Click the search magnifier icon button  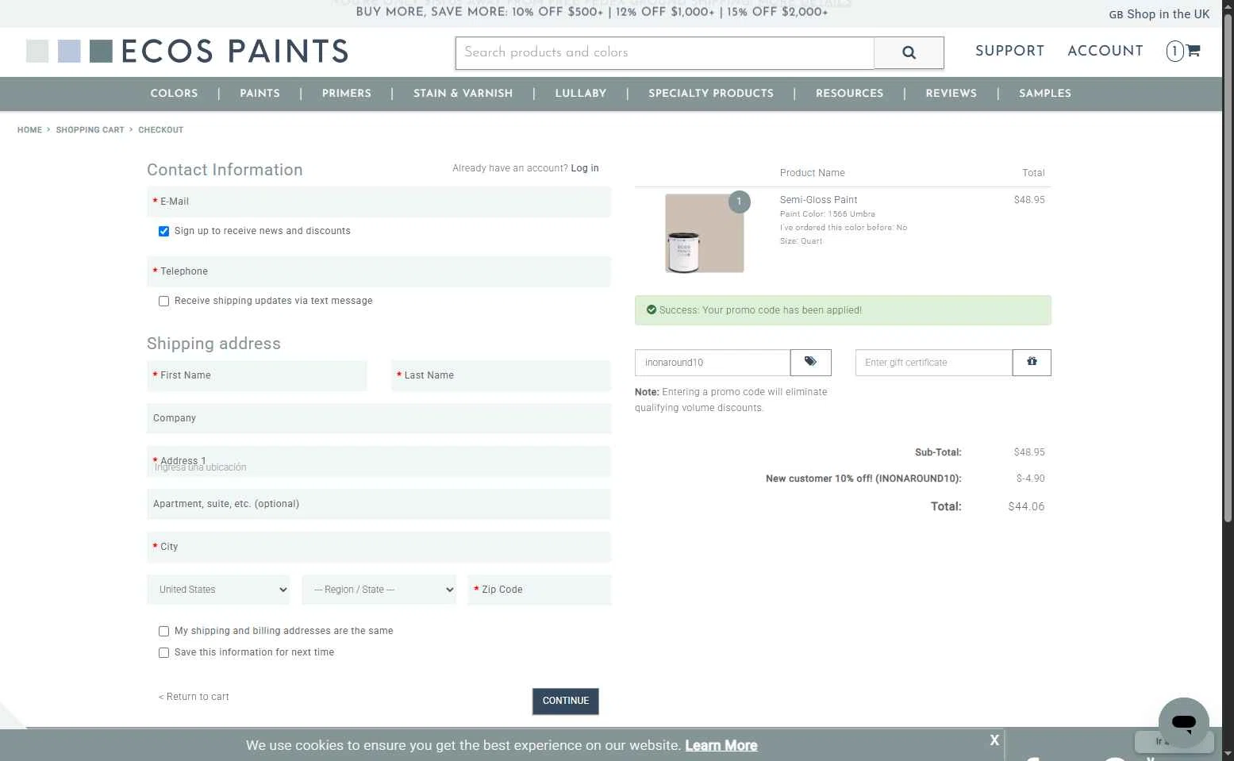pyautogui.click(x=909, y=52)
